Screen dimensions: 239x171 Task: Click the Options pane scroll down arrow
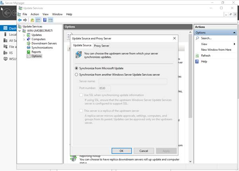click(190, 161)
